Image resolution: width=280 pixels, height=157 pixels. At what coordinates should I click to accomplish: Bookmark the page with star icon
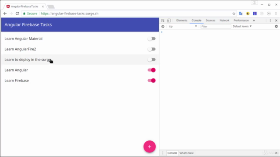point(234,14)
